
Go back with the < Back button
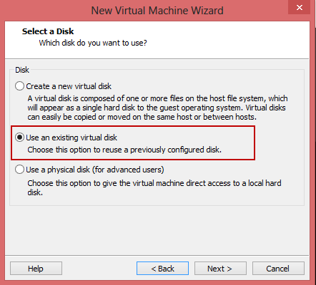point(162,269)
